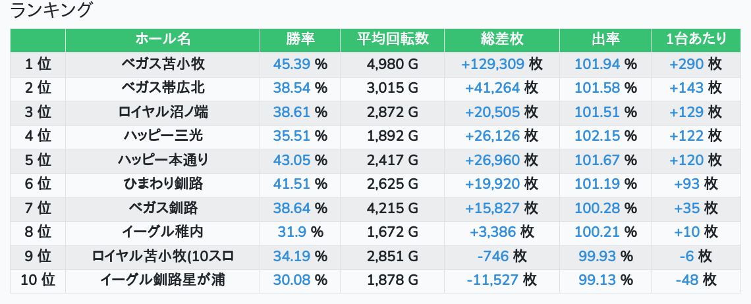Screen dimensions: 751x304
Task: Select the ロイヤル沼ノ端 hall name
Action: (163, 113)
